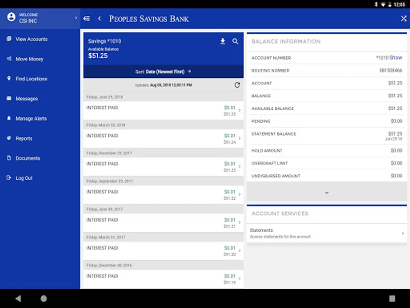Tap the Android home circle button

pyautogui.click(x=44, y=298)
